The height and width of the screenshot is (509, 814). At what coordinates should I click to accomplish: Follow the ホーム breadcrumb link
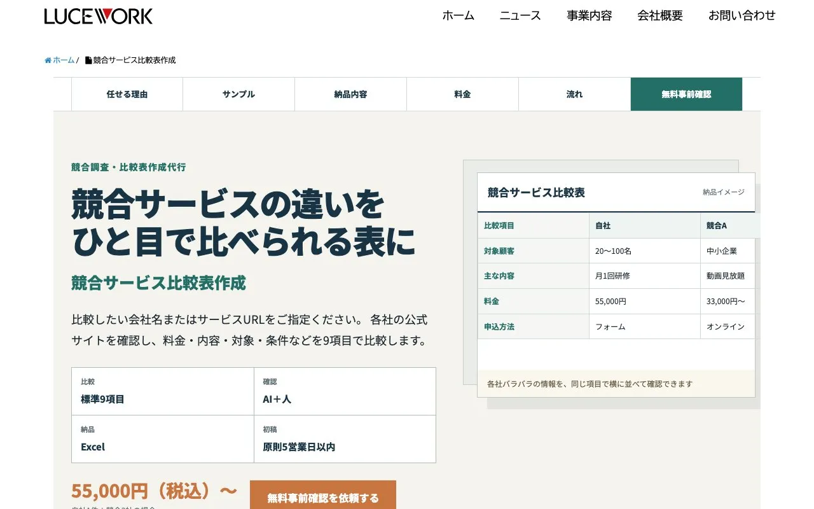click(x=64, y=60)
